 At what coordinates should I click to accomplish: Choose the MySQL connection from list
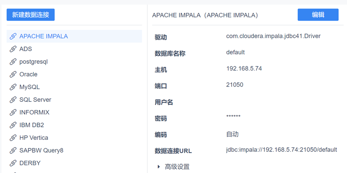pyautogui.click(x=29, y=87)
